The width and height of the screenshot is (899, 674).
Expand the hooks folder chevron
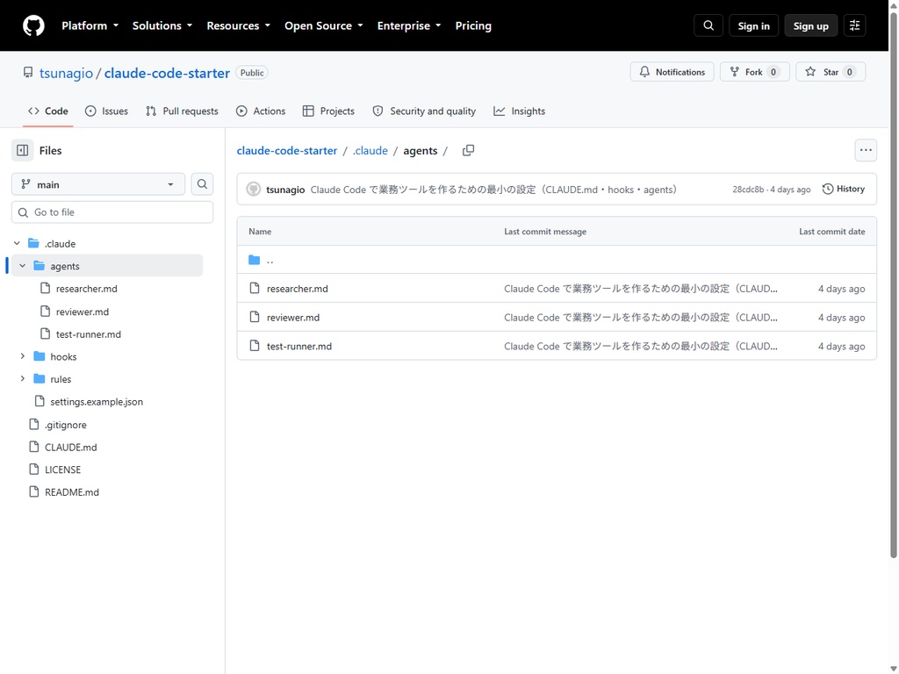point(22,356)
